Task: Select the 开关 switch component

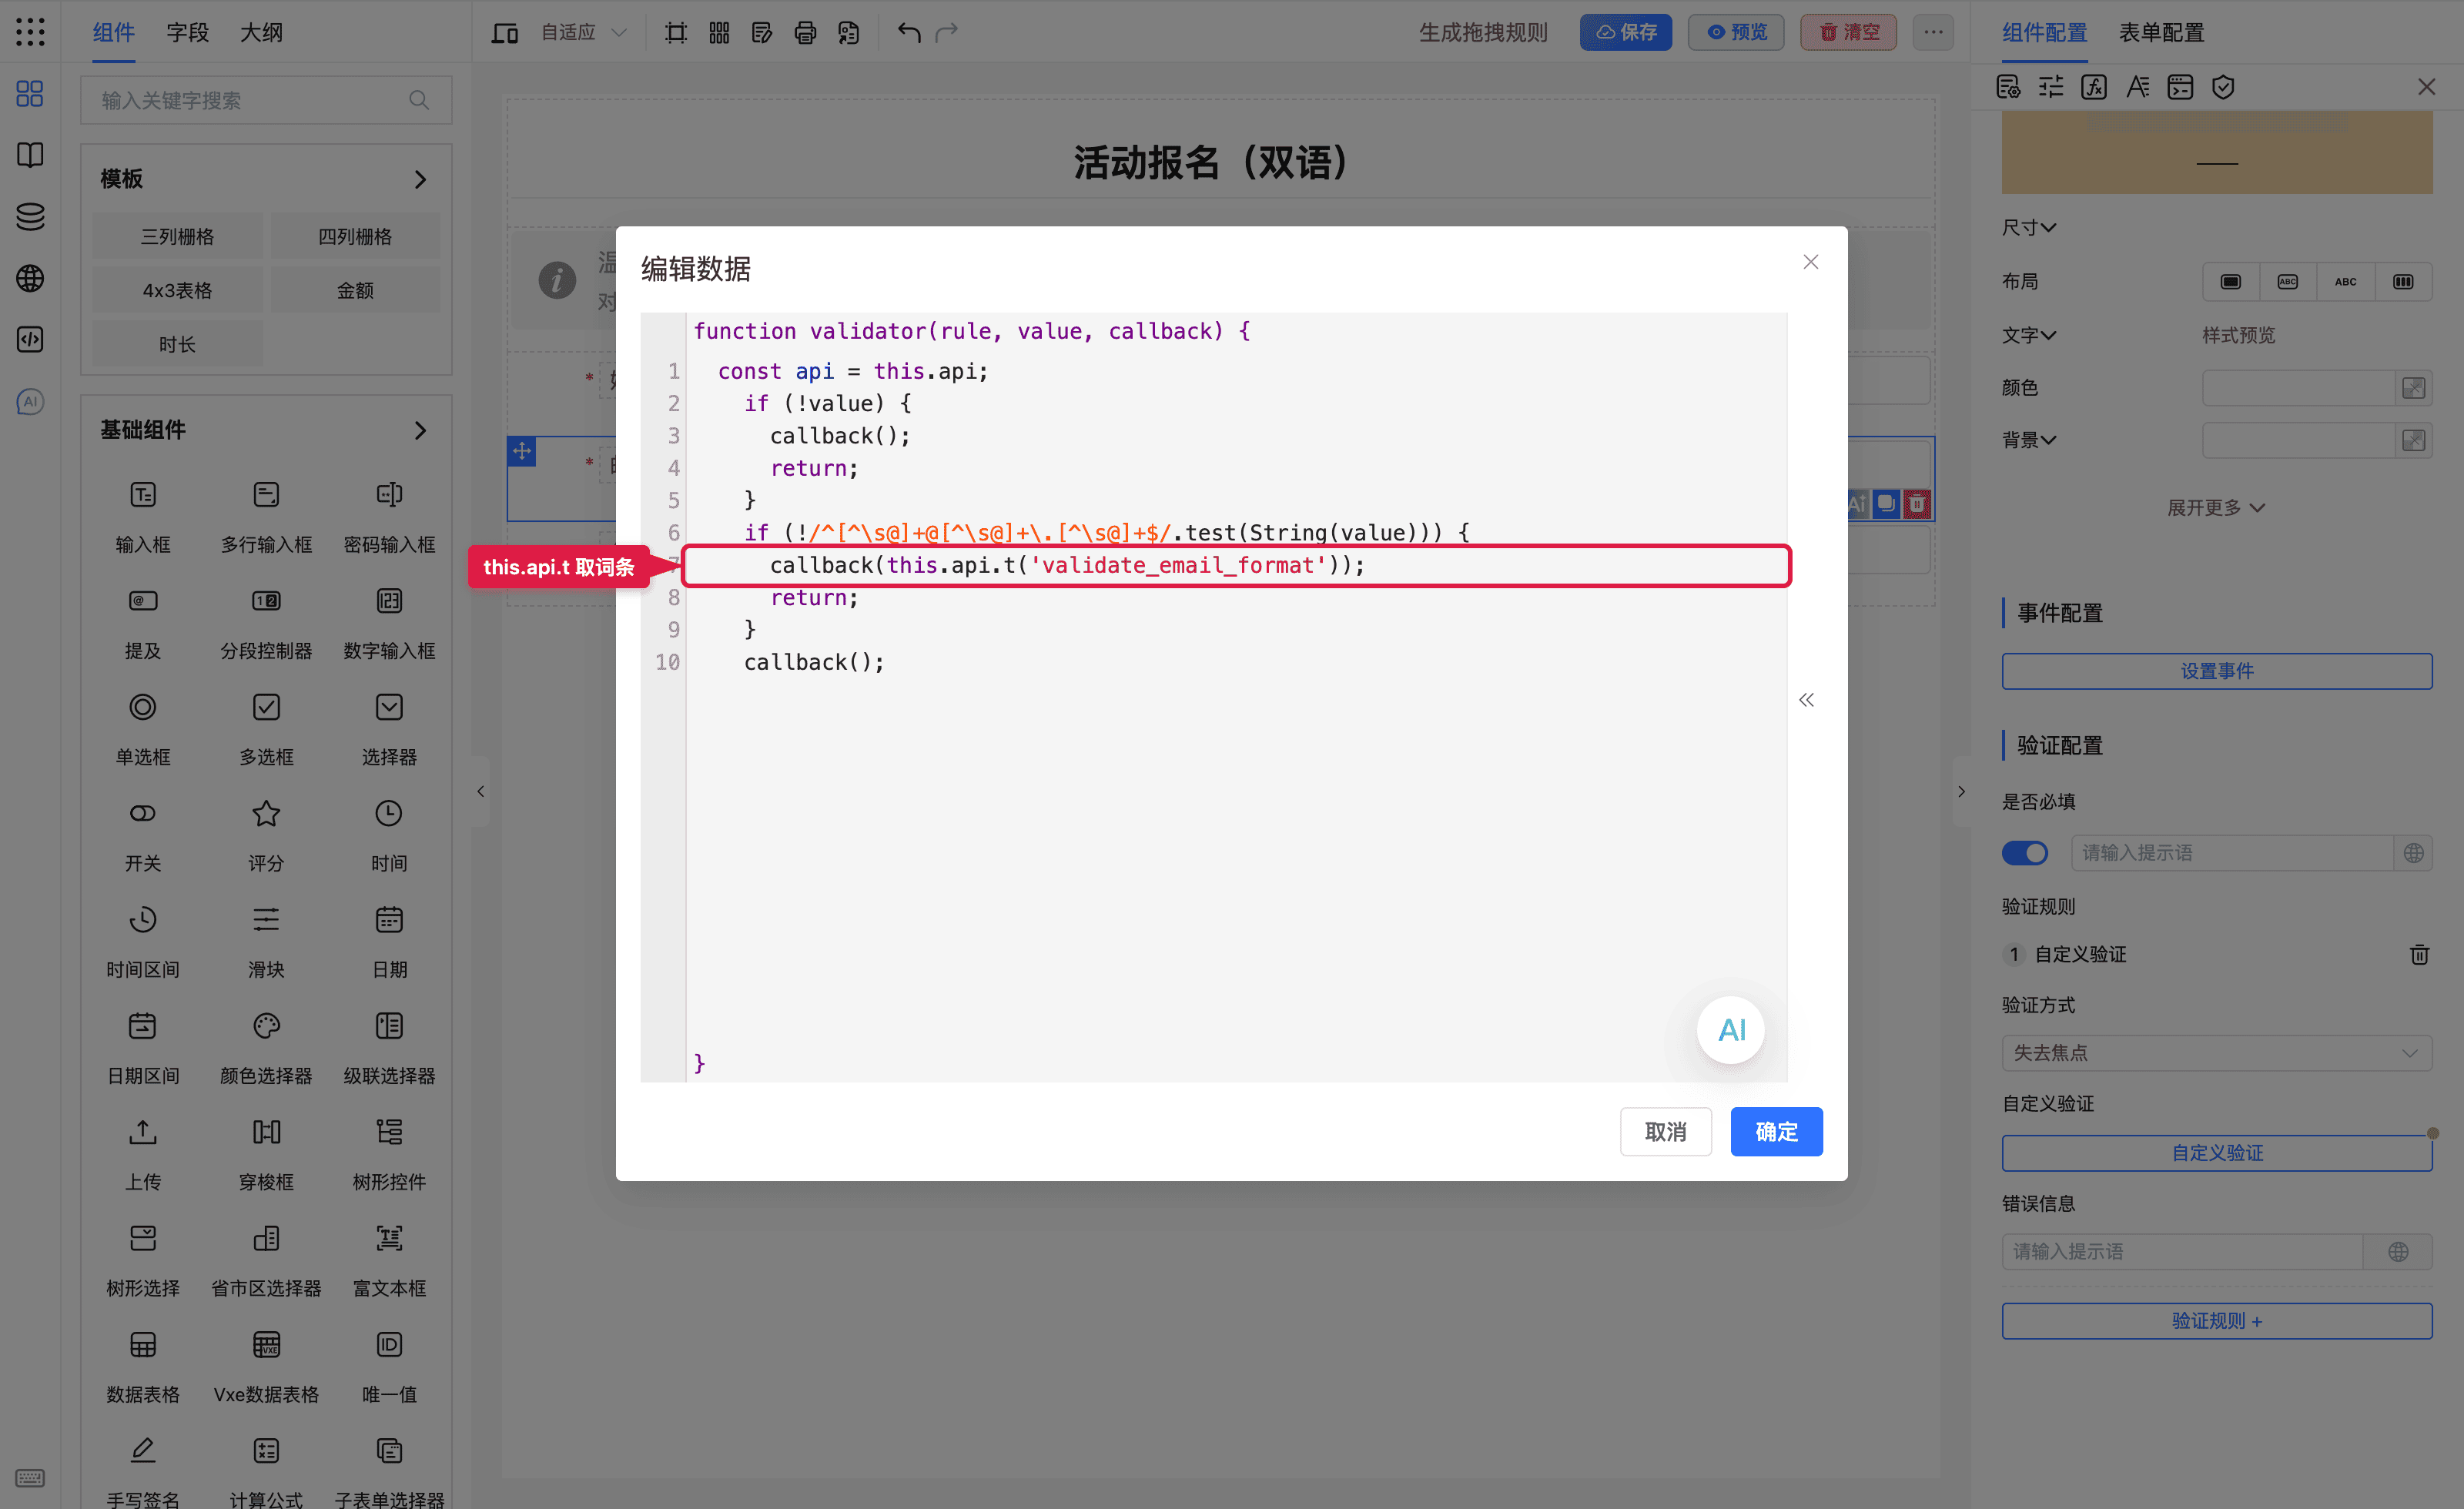Action: coord(143,813)
